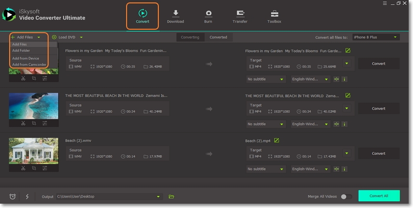Click the green Convert All button

(x=379, y=196)
